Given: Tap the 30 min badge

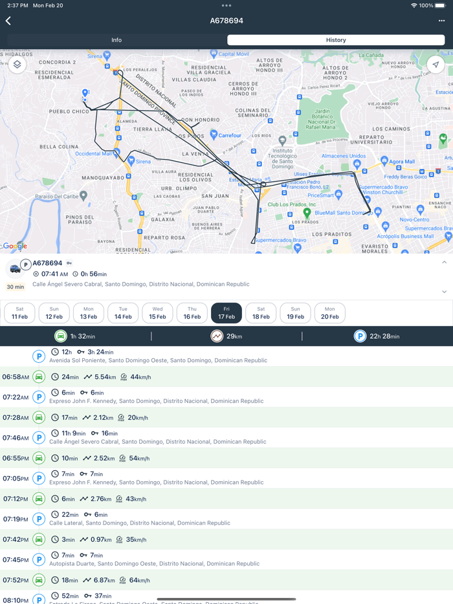Looking at the screenshot, I should 16,286.
